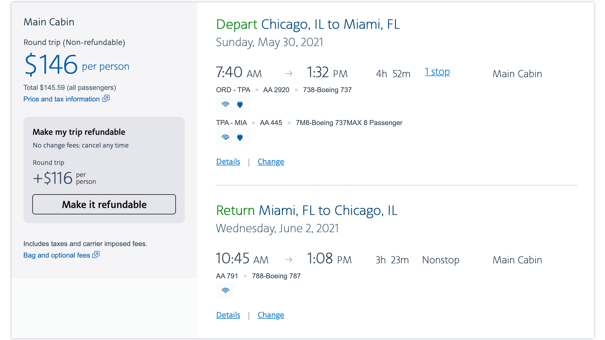Screen dimensions: 605x340
Task: Click arrow icon between 10:45 AM and 1:08 PM
Action: click(289, 260)
